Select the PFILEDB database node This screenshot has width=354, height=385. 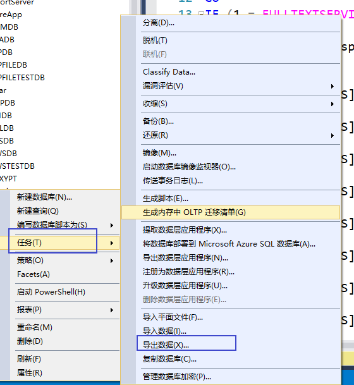pos(13,65)
